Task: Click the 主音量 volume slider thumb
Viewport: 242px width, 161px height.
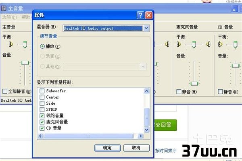Action: pos(25,63)
